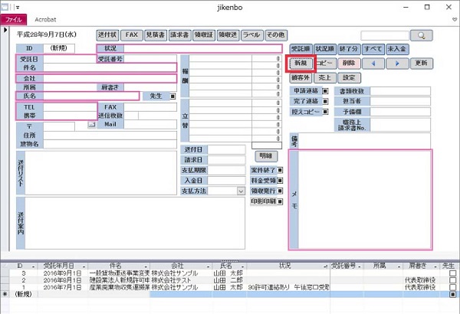Click the メモ text area
This screenshot has height=314, width=460.
click(365, 200)
